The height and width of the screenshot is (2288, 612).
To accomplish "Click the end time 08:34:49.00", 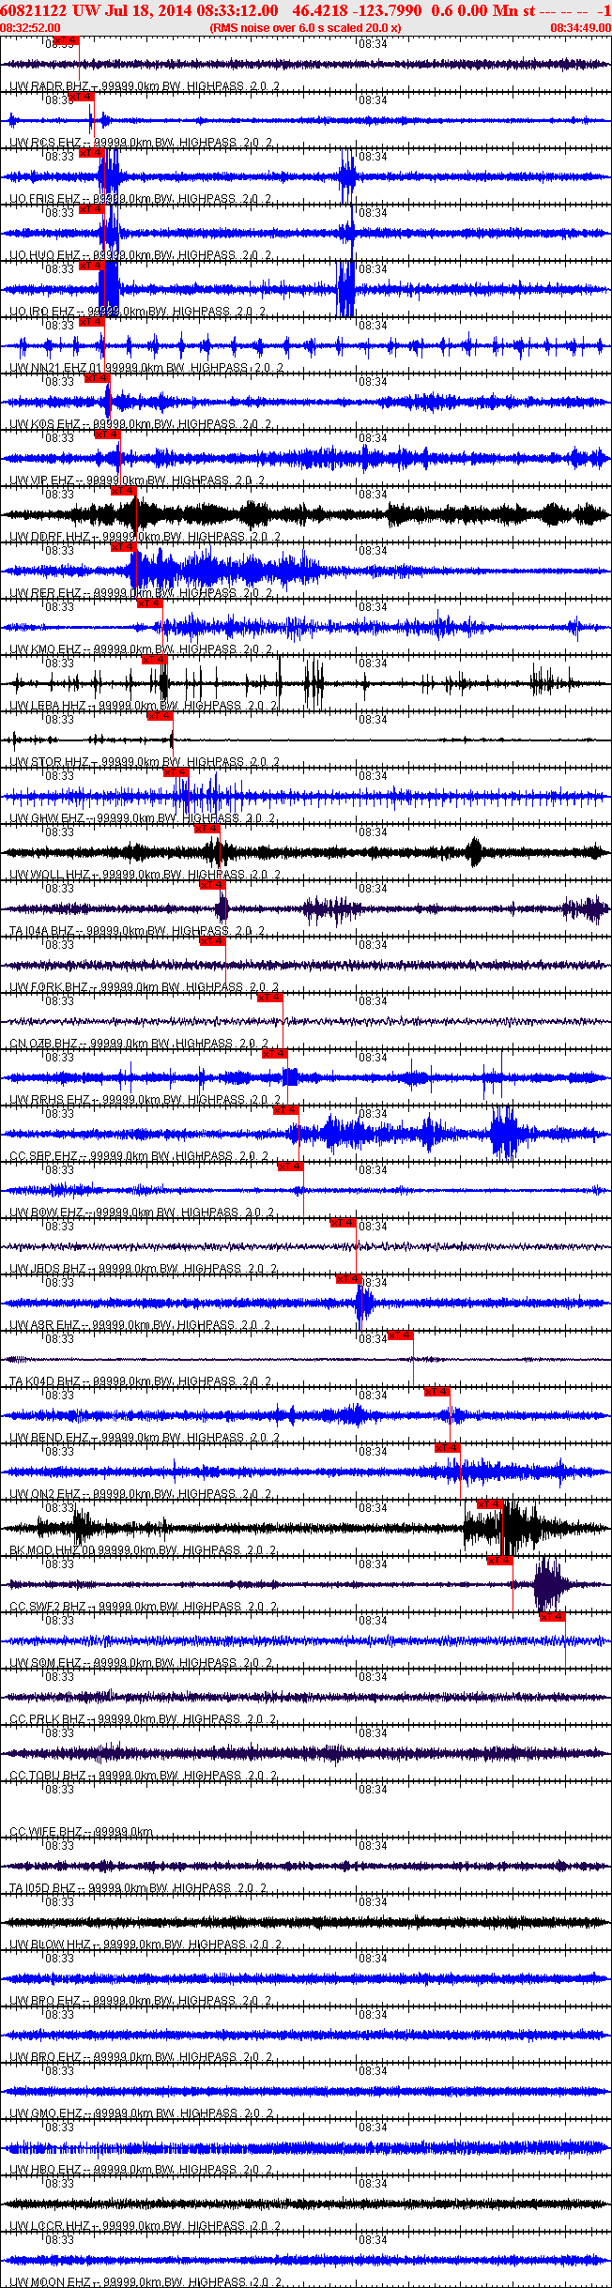I will point(580,28).
